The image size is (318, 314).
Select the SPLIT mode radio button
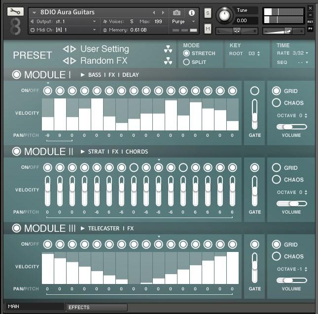click(186, 62)
